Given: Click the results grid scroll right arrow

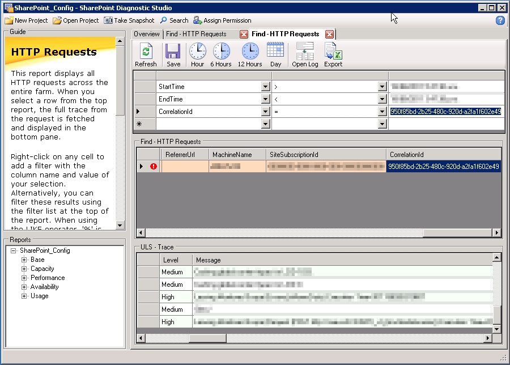Looking at the screenshot, I should tap(496, 232).
